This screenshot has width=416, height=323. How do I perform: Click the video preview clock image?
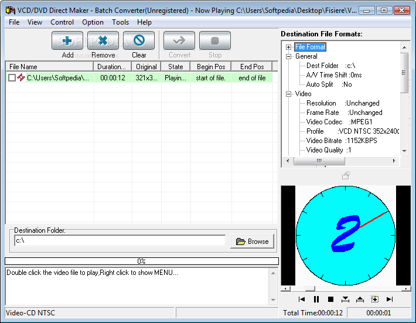click(346, 236)
